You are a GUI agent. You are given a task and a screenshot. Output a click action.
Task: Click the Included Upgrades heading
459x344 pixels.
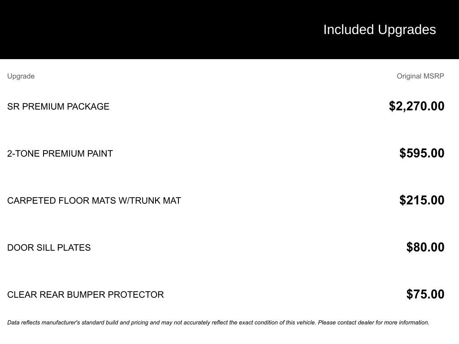click(x=379, y=30)
